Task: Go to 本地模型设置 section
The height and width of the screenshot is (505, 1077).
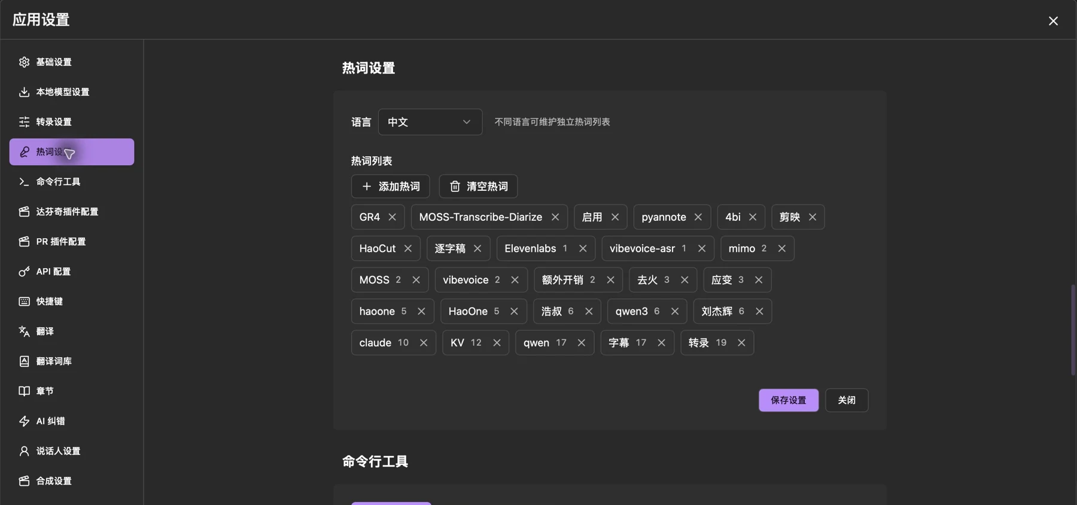Action: (x=72, y=92)
